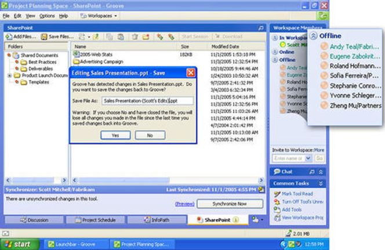The width and height of the screenshot is (385, 250).
Task: Click the second green tag icon in toolbar
Action: coord(171,37)
